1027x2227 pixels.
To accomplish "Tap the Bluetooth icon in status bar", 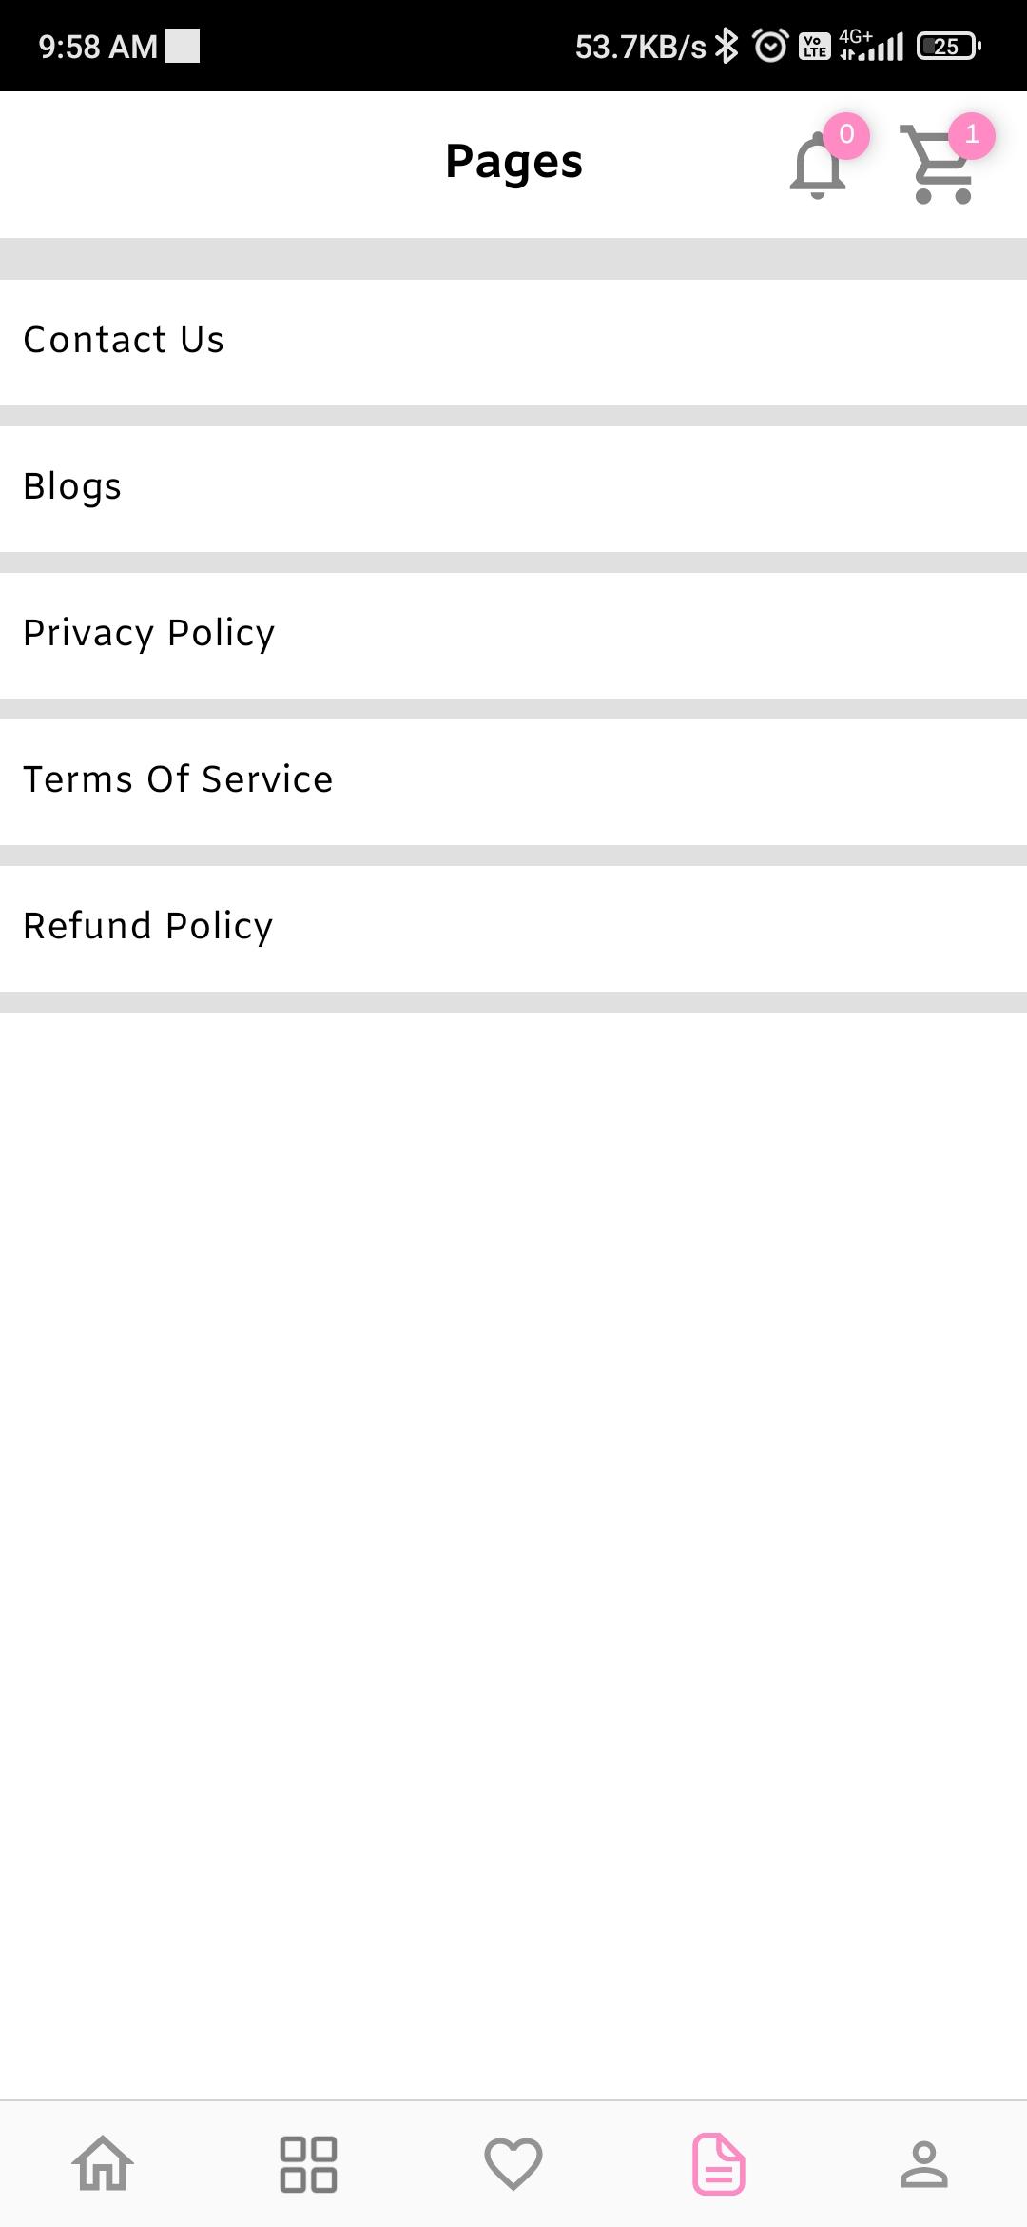I will pyautogui.click(x=727, y=46).
